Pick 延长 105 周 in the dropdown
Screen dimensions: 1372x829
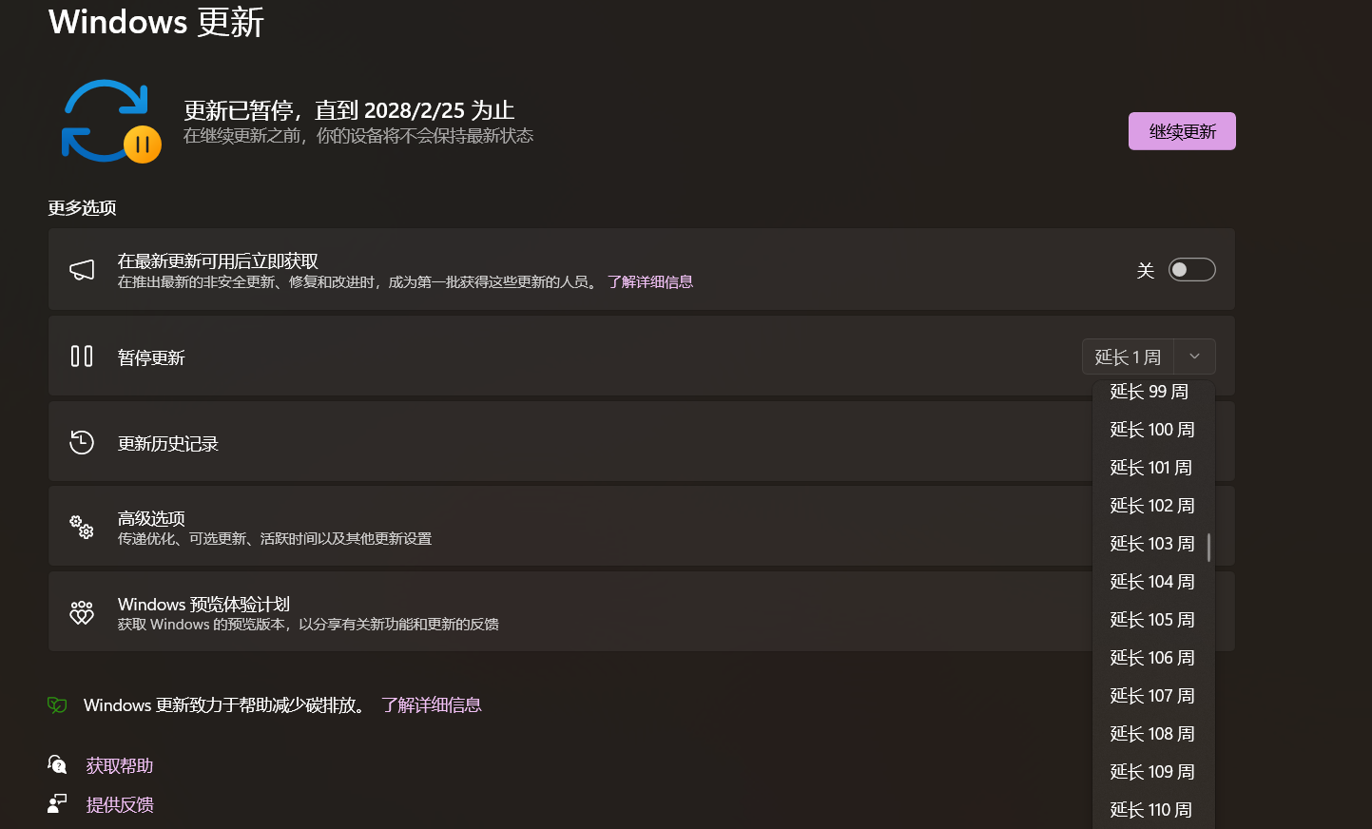(x=1153, y=620)
